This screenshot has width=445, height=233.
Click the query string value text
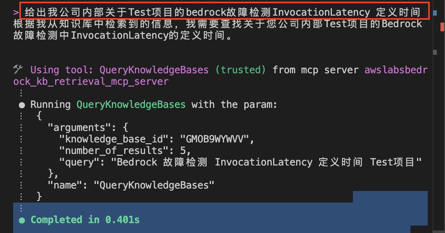pos(266,162)
